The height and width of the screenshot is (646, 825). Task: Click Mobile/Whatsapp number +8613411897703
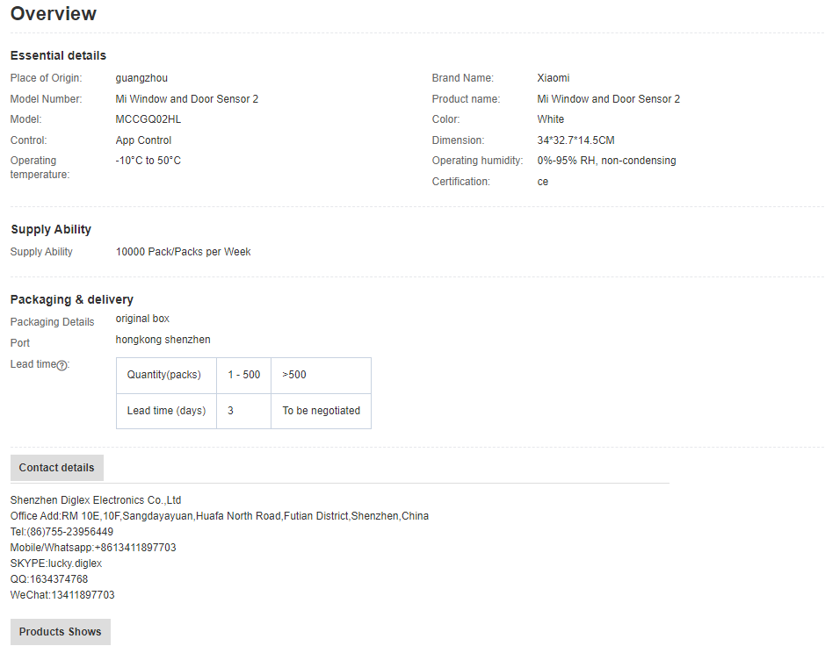tap(135, 548)
